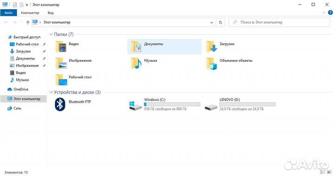Viewport: 334px width, 176px height.
Task: Go up one level with the up arrow
Action: 28,22
